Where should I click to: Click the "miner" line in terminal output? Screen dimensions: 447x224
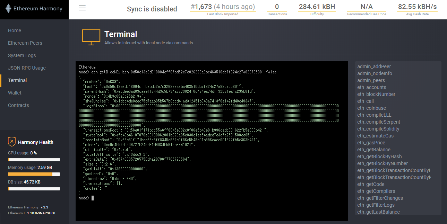click(x=139, y=145)
